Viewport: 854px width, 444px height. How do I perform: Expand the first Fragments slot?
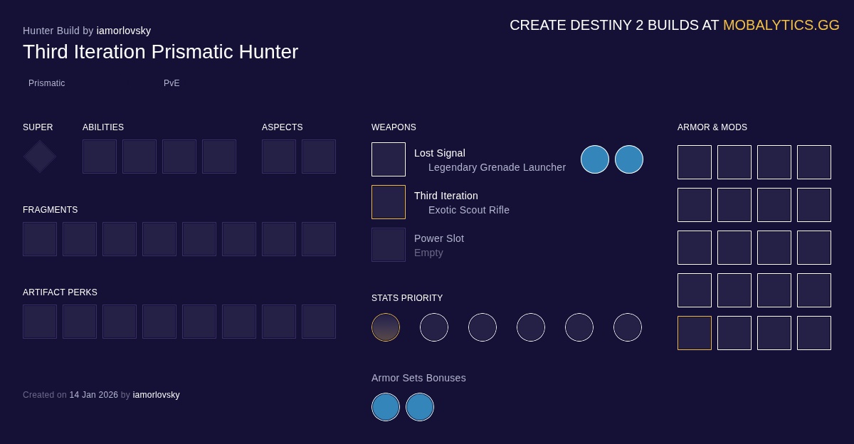(x=40, y=239)
